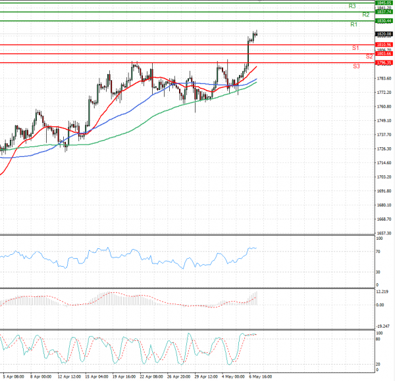Click the 29 Apr 12:00 time label
The width and height of the screenshot is (395, 381).
[206, 376]
